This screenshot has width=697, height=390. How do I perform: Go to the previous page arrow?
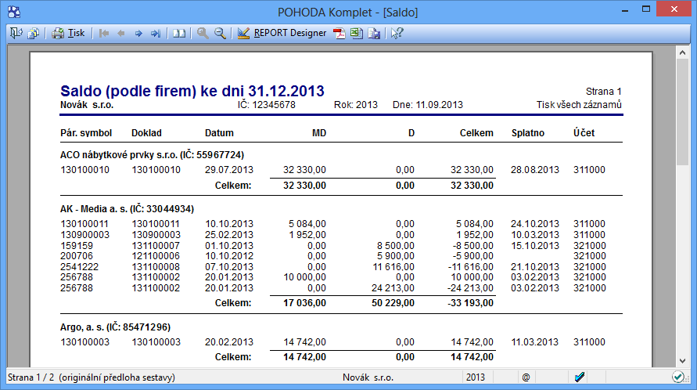click(121, 33)
